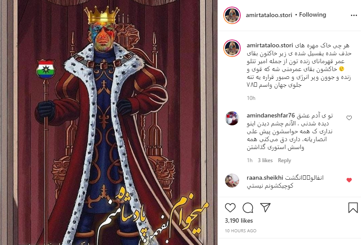
Task: Open the comment bubble icon
Action: pyautogui.click(x=248, y=208)
